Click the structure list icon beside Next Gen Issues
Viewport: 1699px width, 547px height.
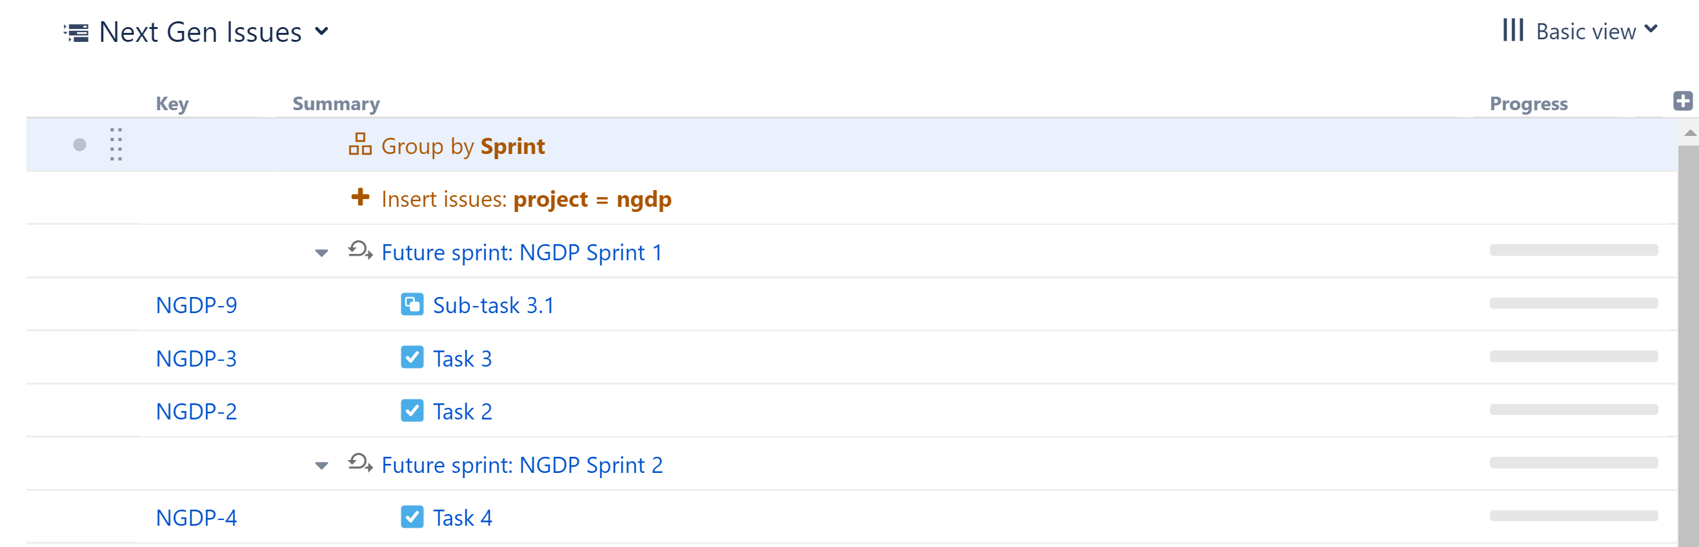pyautogui.click(x=77, y=32)
